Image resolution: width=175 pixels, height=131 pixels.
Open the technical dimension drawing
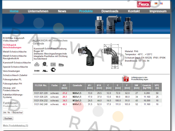click(x=112, y=56)
